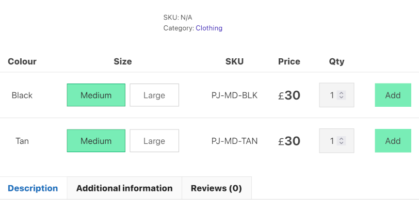Click the PJ-MD-TAN SKU text
The image size is (419, 212).
234,141
